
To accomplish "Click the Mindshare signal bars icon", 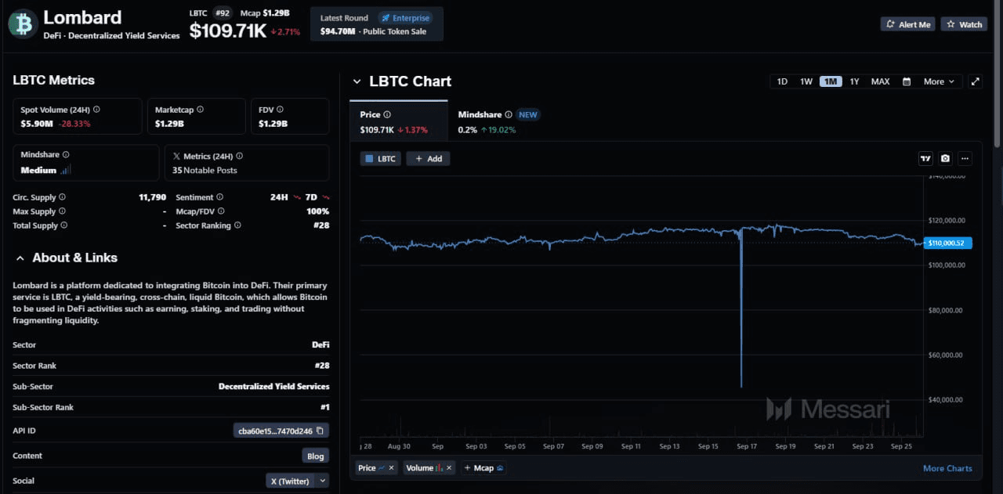I will click(x=66, y=170).
